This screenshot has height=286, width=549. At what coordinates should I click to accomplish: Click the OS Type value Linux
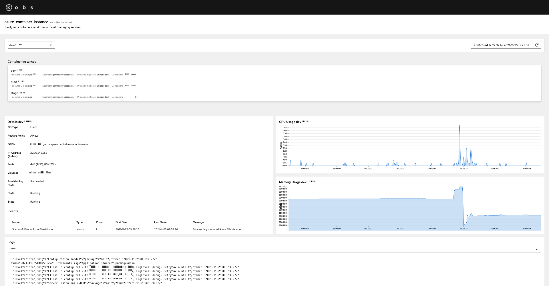coord(33,127)
